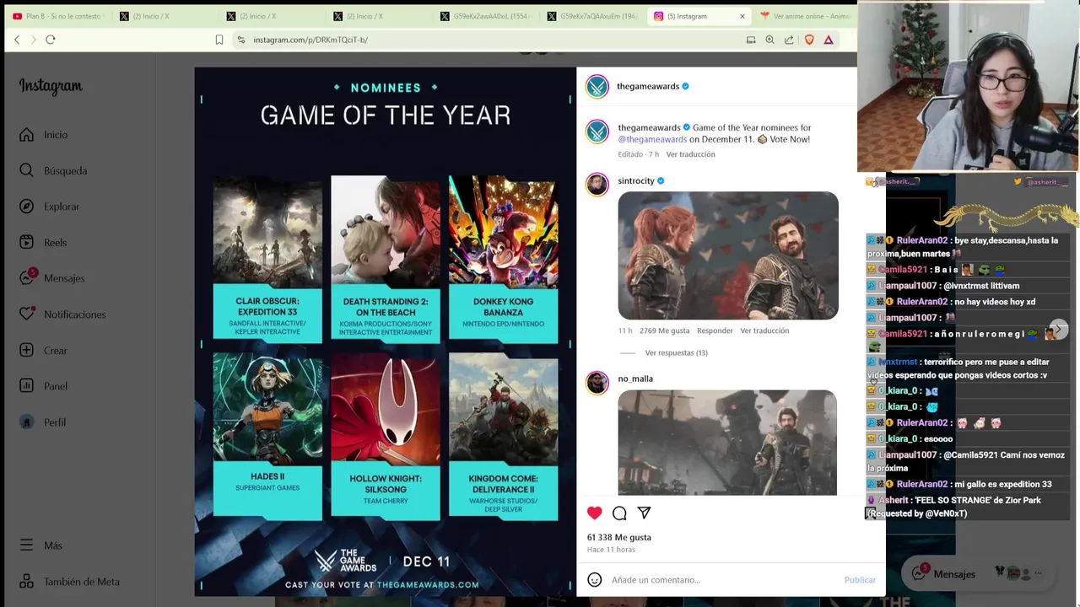View likes on sintrocity's comment (2769 Me gusta)
The width and height of the screenshot is (1080, 607).
[x=664, y=330]
